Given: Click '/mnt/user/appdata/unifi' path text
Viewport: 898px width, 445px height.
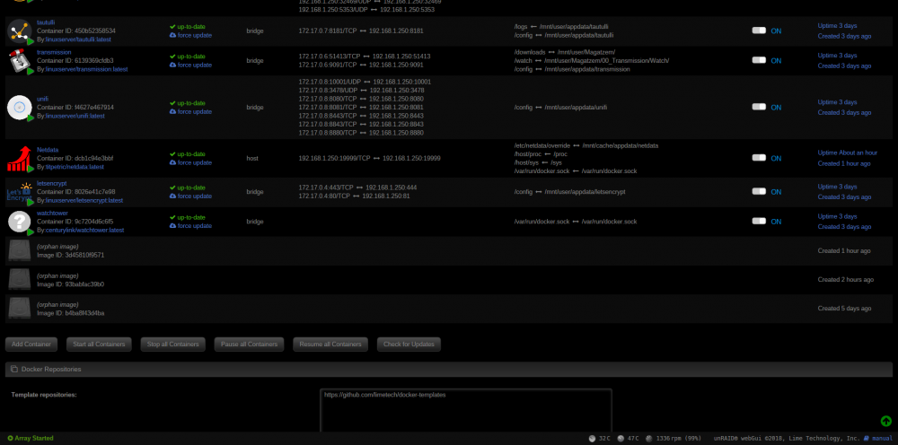Looking at the screenshot, I should (576, 107).
